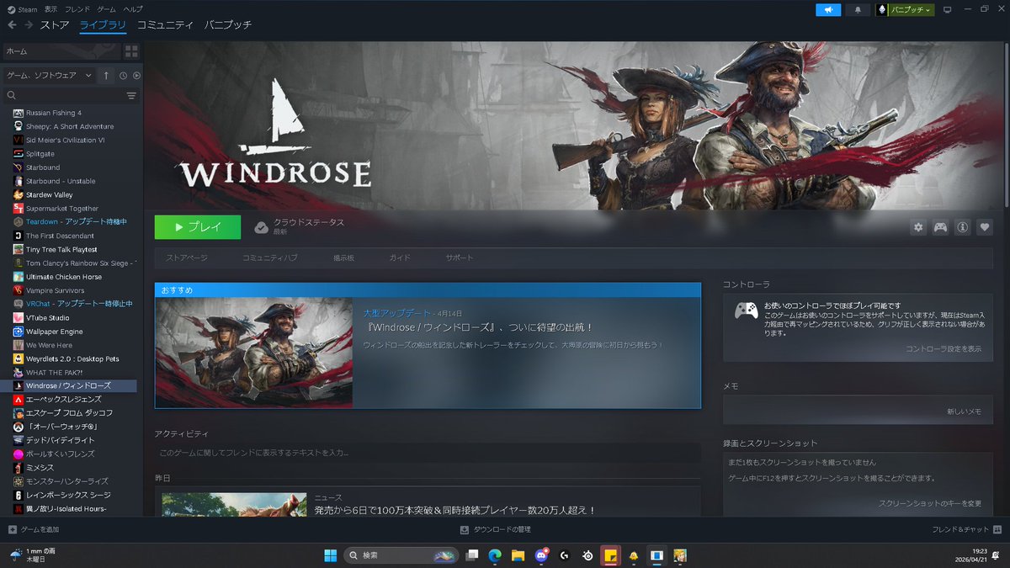Open the ヘルプ menu
1010x568 pixels.
133,8
